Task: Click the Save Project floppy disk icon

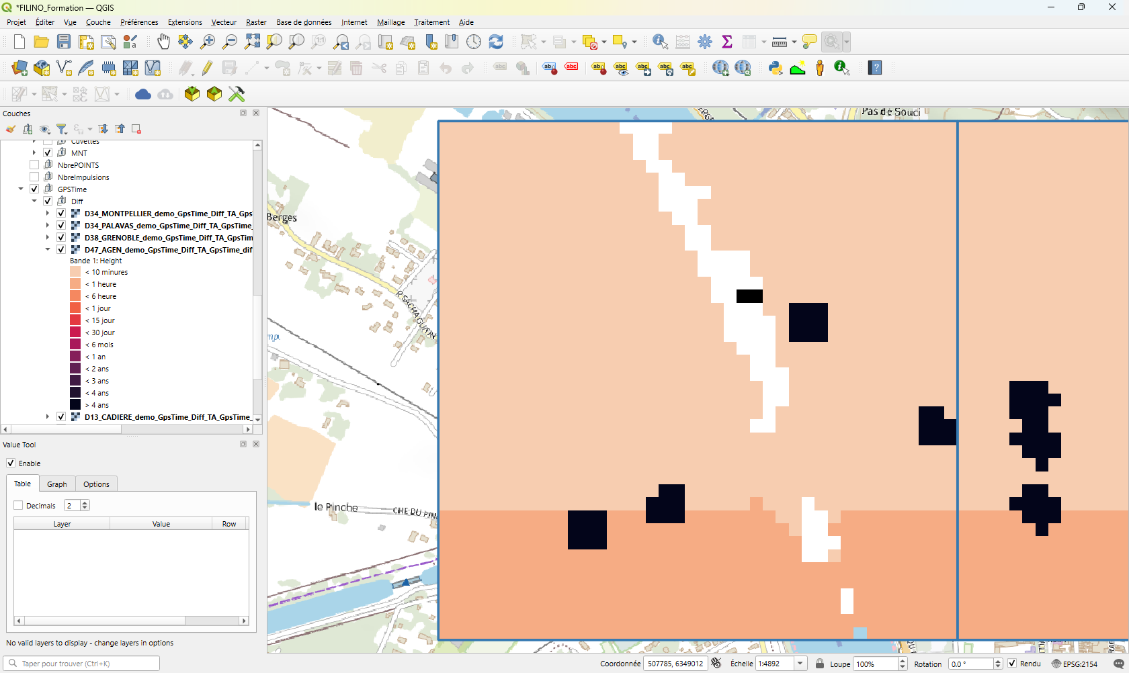Action: coord(64,42)
